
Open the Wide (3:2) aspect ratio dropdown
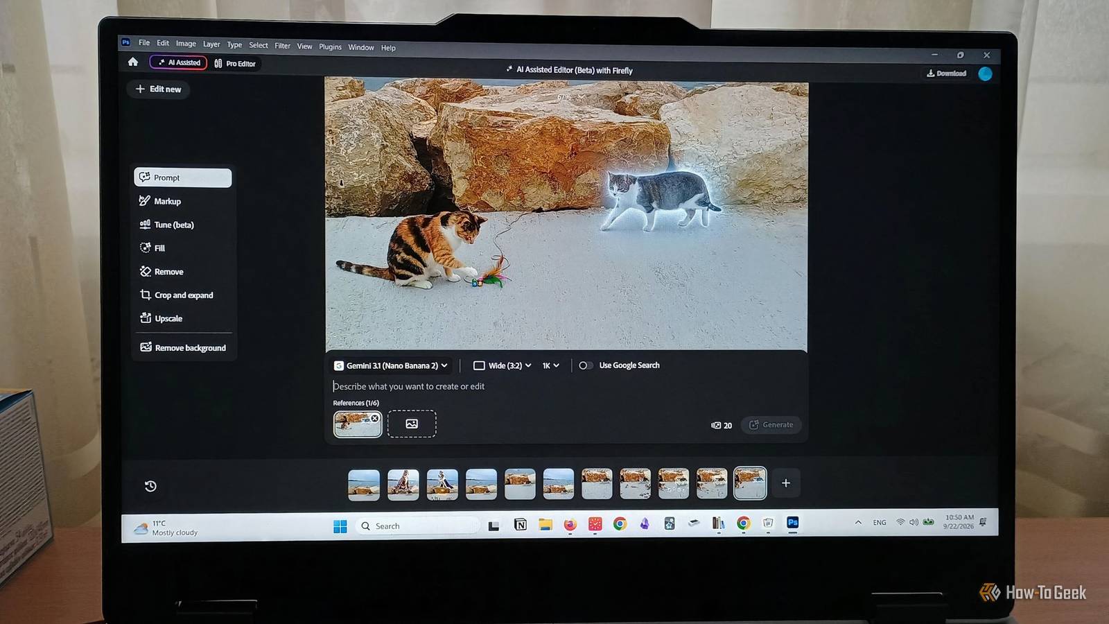click(x=503, y=365)
